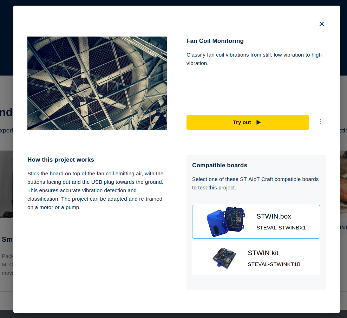Click the STEVAL-STWINKT1B part number

coord(274,264)
